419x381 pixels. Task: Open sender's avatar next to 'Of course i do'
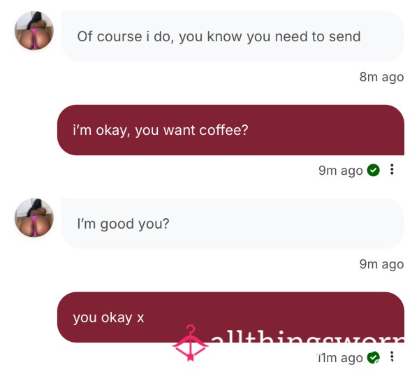(x=34, y=31)
